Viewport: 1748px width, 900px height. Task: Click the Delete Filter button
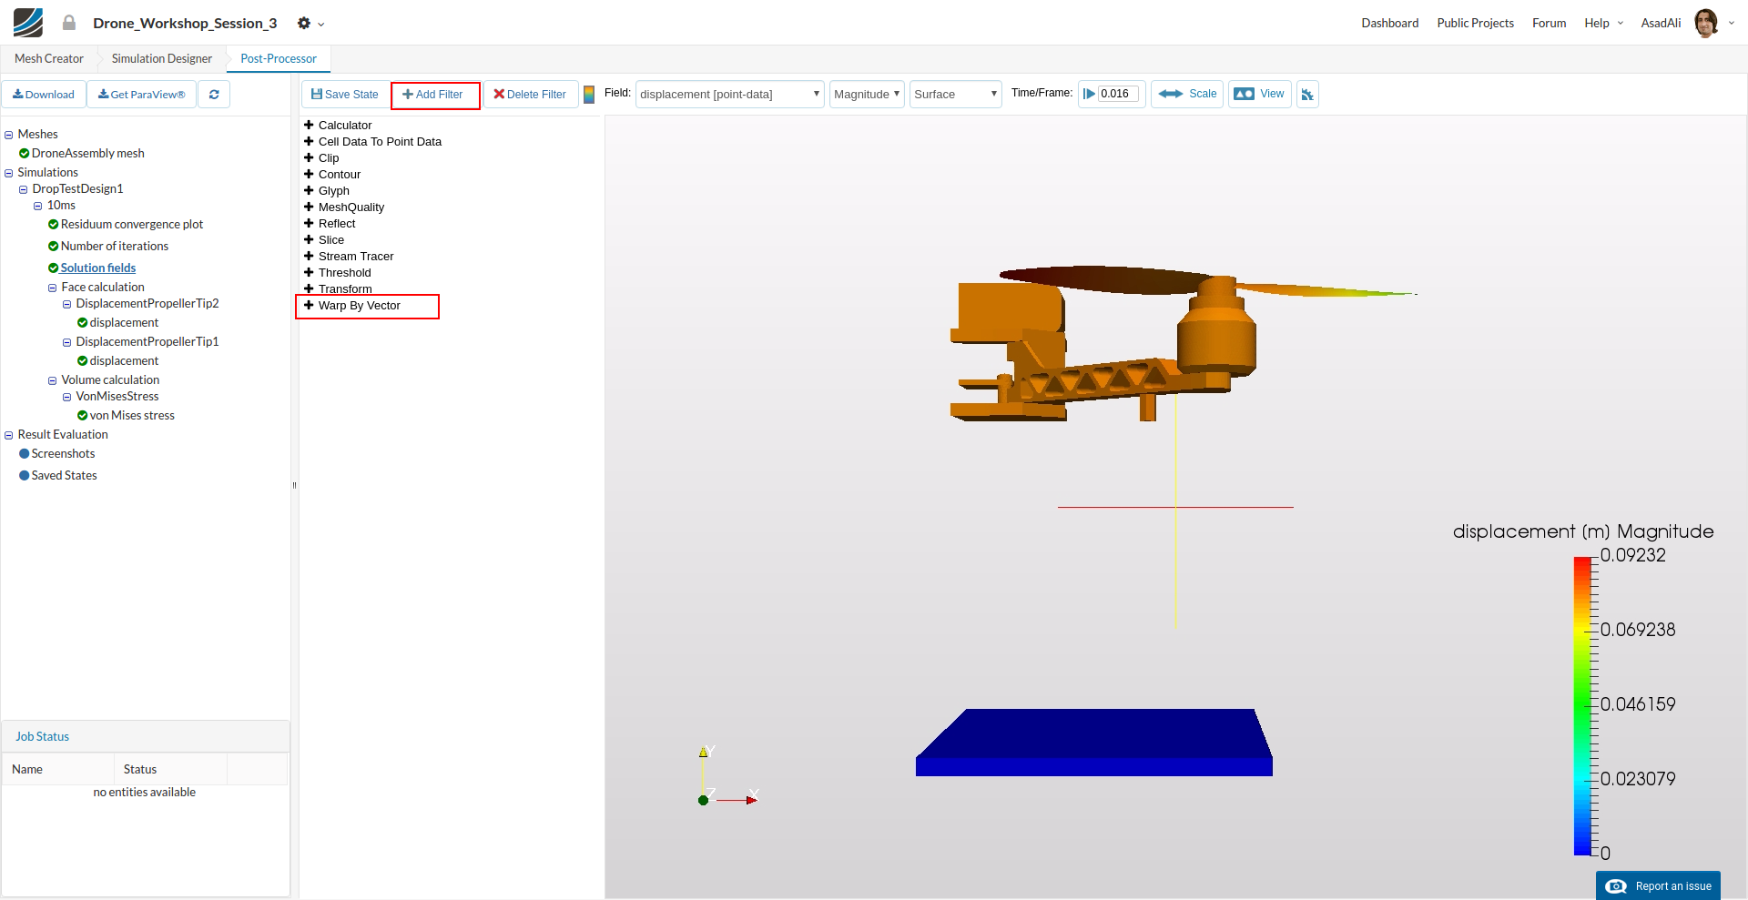530,95
